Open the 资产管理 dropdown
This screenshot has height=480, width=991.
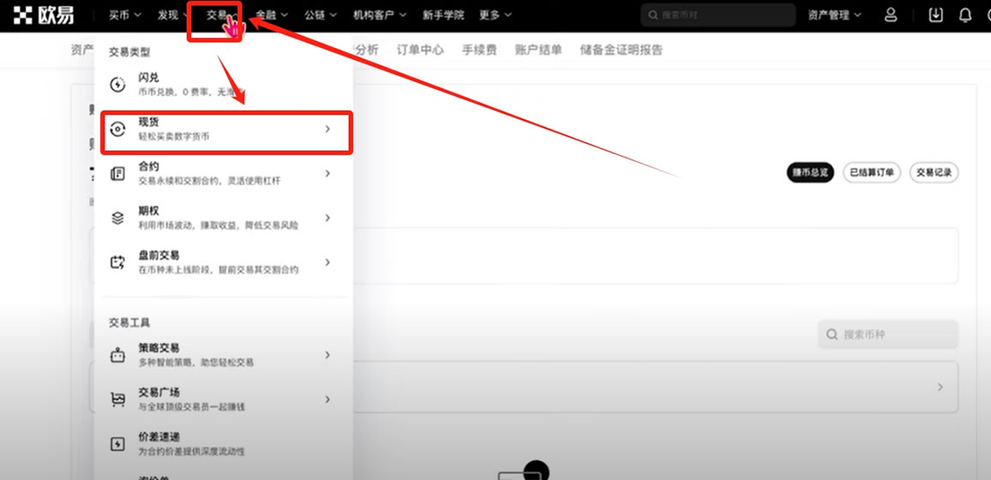tap(834, 15)
